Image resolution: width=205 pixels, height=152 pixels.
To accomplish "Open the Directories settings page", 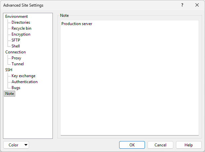I will pyautogui.click(x=21, y=22).
